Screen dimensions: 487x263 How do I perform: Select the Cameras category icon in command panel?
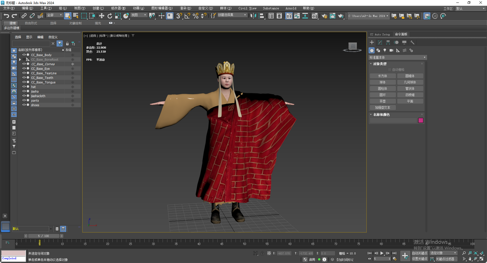point(391,50)
